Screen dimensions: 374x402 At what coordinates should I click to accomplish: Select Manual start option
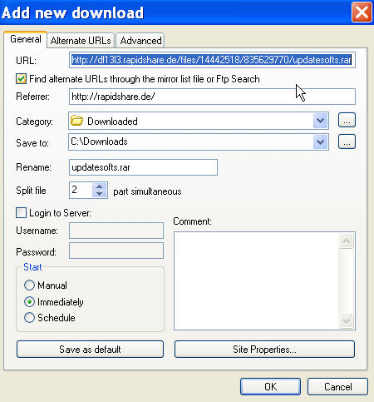tap(29, 285)
